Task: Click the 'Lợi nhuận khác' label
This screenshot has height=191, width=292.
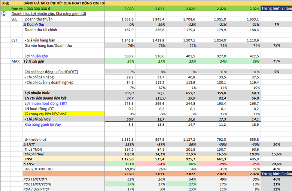Action: pyautogui.click(x=37, y=93)
